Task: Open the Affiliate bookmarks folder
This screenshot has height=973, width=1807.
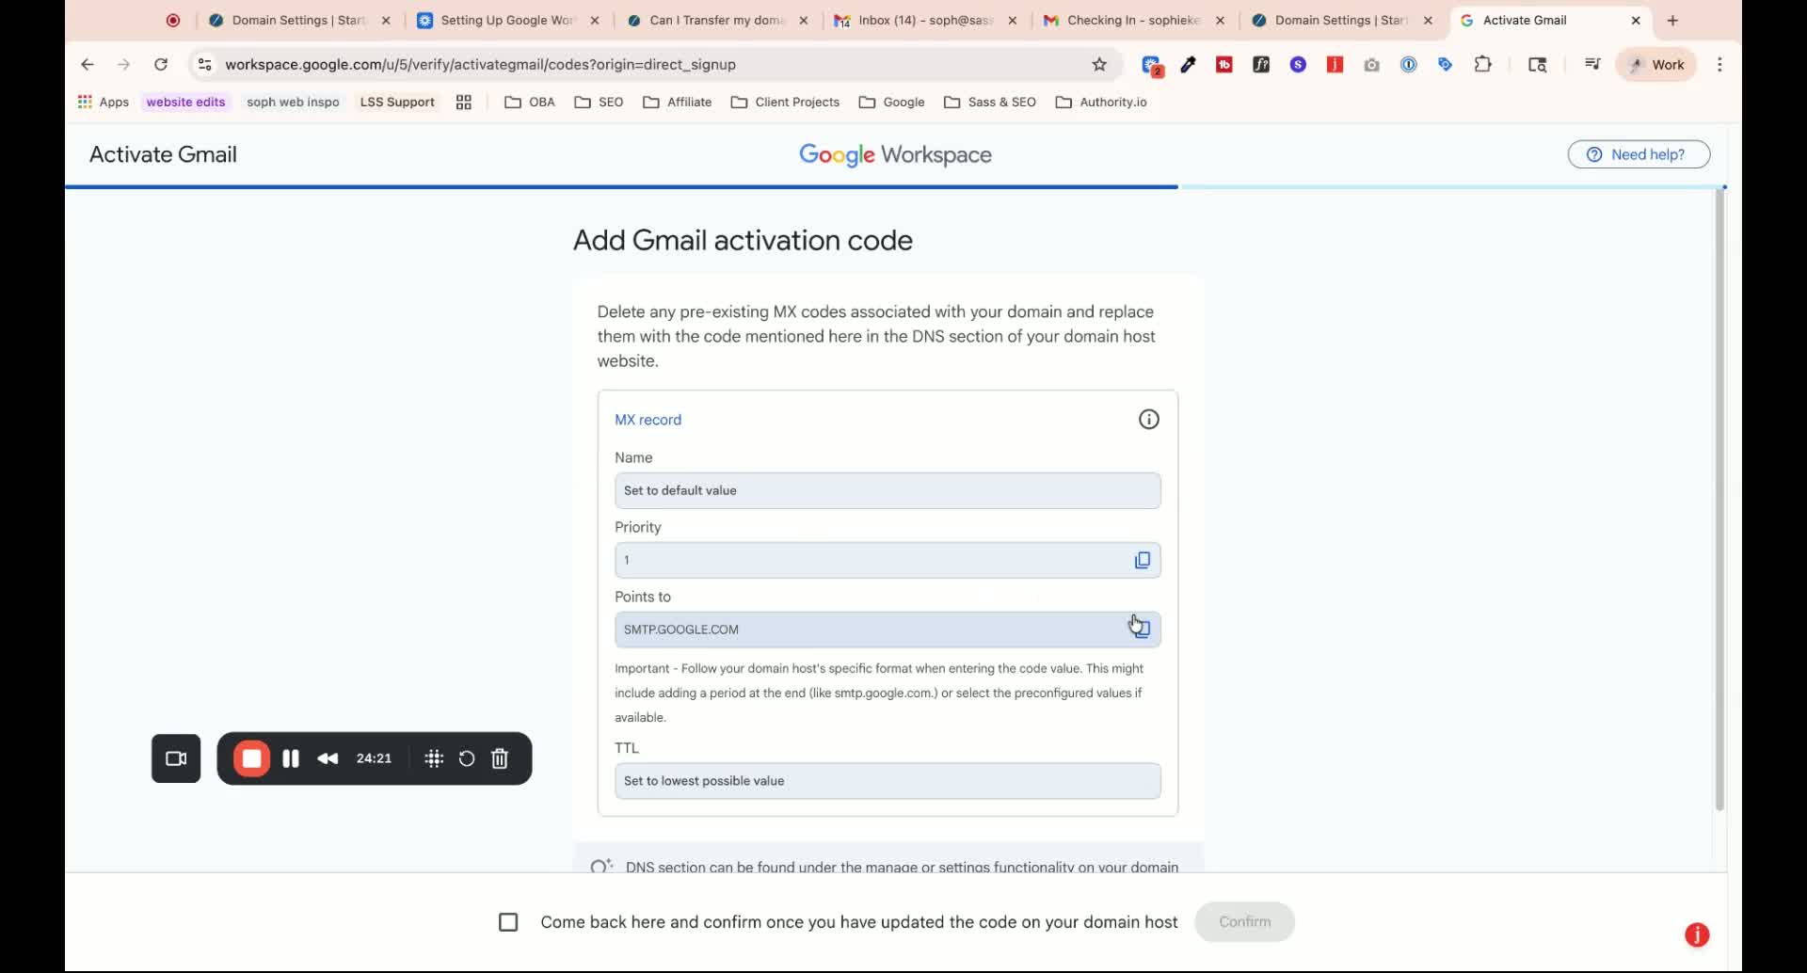Action: 677,102
